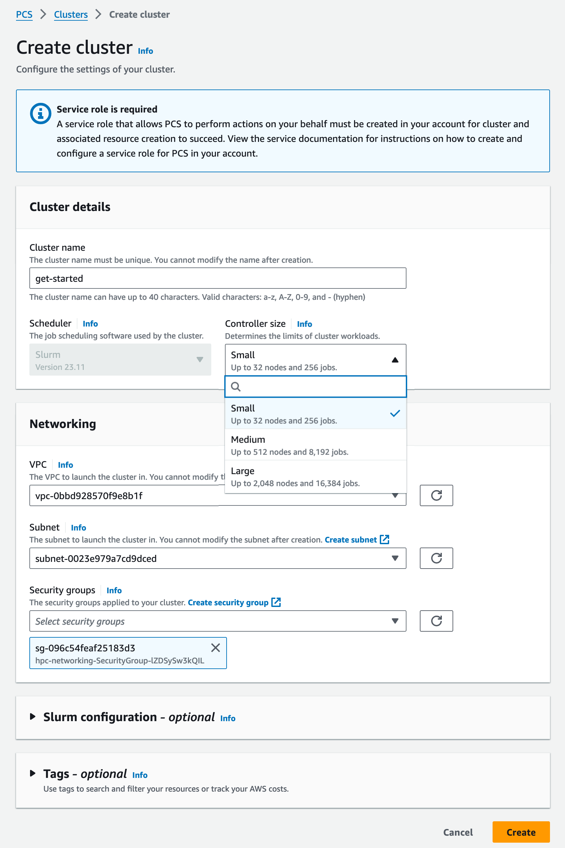The image size is (565, 848).
Task: Select the Large controller size option
Action: (316, 476)
